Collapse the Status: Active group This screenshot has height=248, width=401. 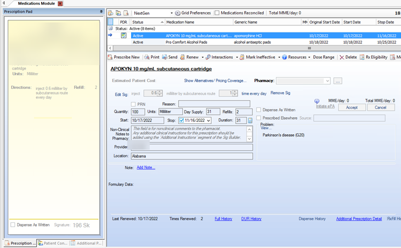[111, 28]
